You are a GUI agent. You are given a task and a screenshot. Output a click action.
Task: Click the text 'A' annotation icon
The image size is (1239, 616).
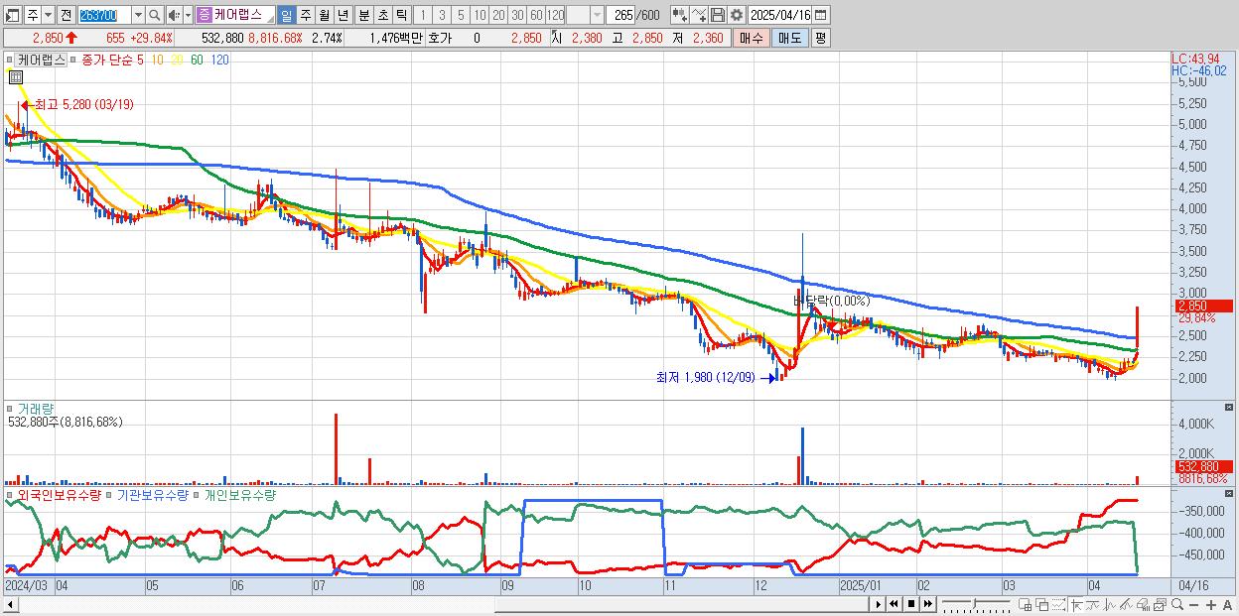(1227, 604)
